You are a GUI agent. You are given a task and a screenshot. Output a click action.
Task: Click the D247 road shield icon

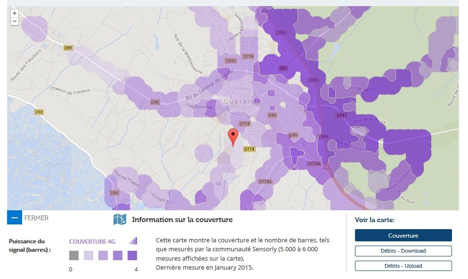(342, 114)
